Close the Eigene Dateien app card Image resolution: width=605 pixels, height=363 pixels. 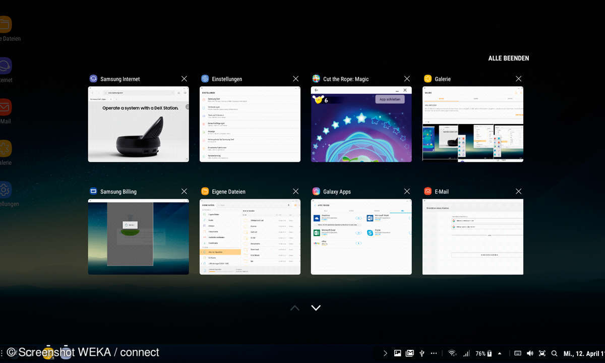click(295, 192)
